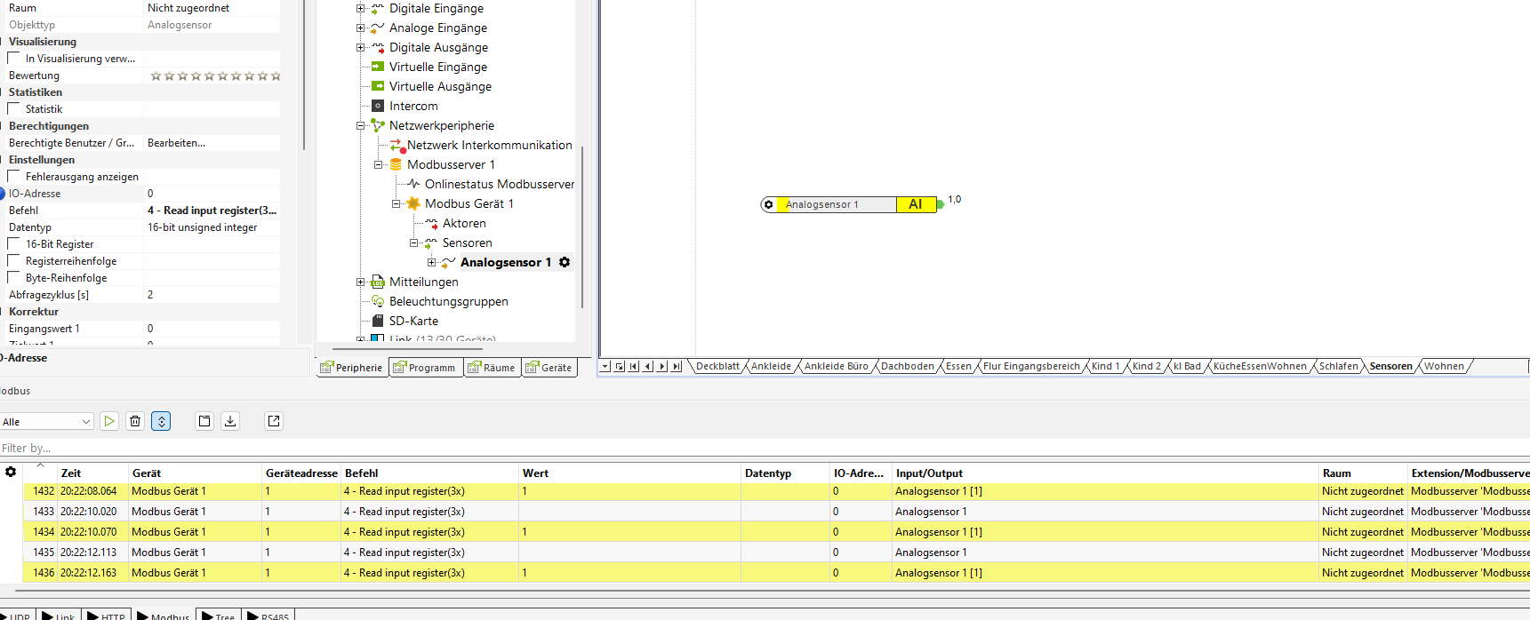Open table column settings gear icon
Viewport: 1530px width, 620px height.
11,473
